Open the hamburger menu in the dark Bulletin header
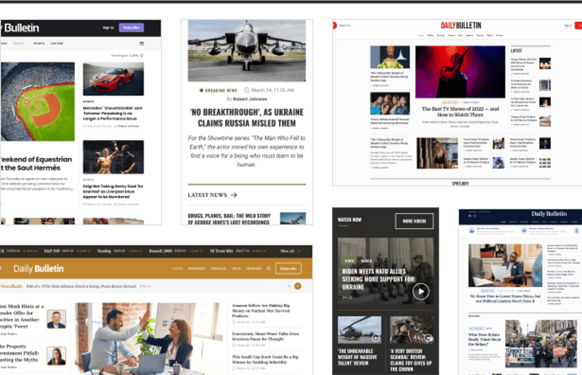This screenshot has width=582, height=375. coord(142,44)
